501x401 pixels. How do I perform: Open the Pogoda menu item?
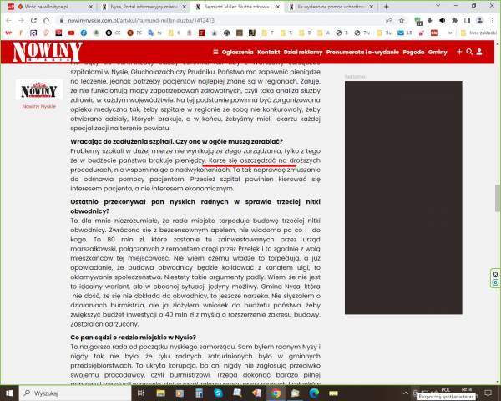coord(413,52)
